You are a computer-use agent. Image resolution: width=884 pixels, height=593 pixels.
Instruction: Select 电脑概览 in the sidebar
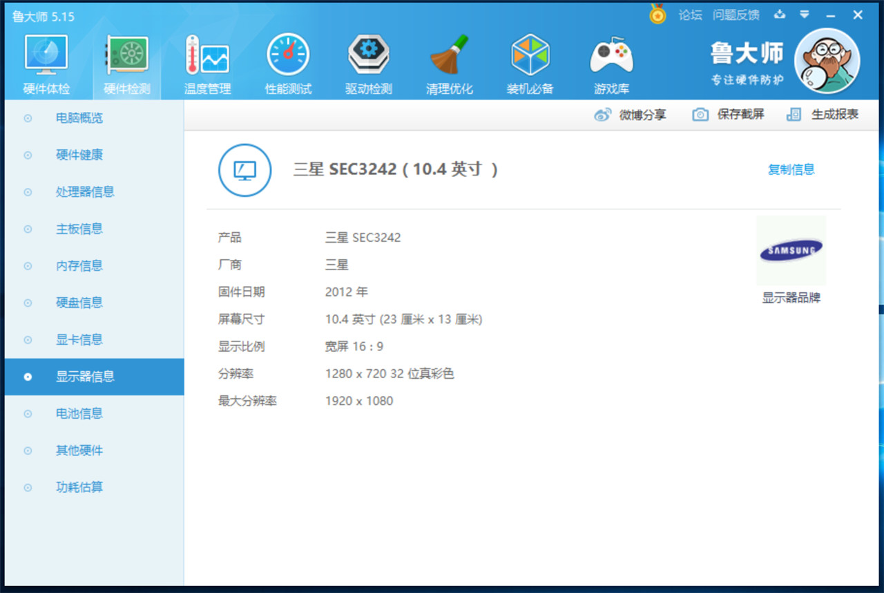(94, 118)
